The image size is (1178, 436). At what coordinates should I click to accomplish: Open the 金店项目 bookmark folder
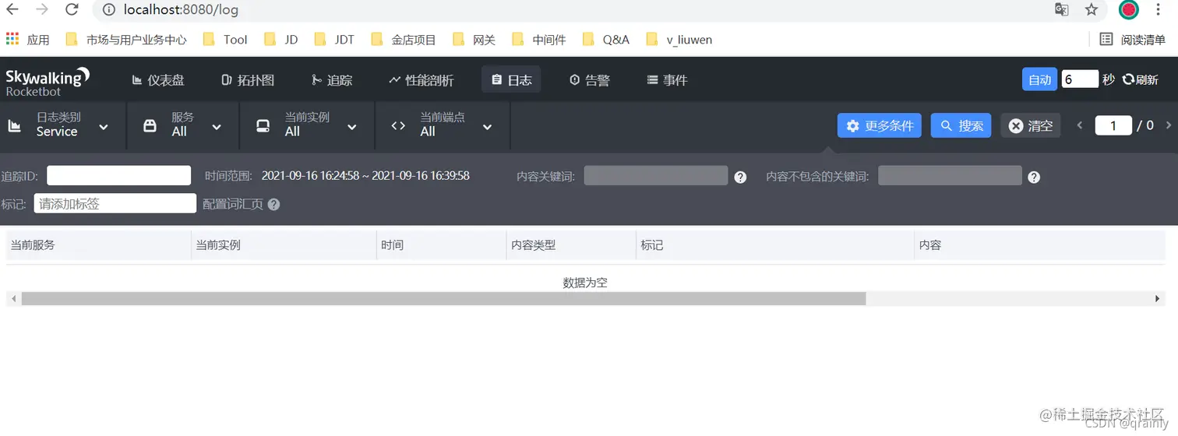coord(404,40)
